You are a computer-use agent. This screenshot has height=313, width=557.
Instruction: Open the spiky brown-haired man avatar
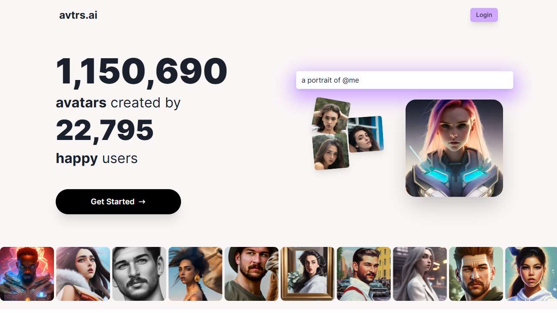coord(476,274)
